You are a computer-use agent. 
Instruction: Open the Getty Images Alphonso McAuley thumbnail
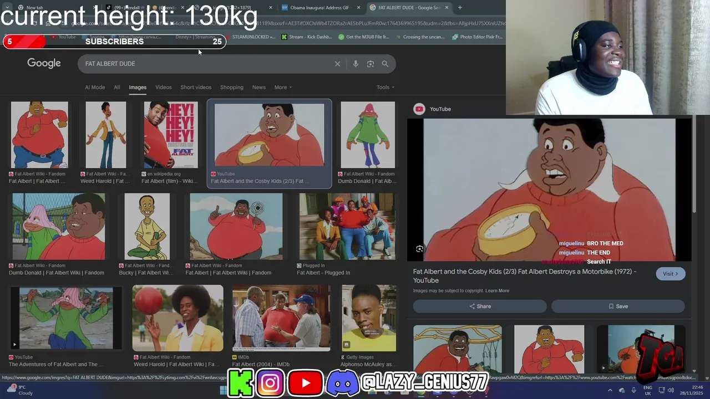[x=369, y=318]
